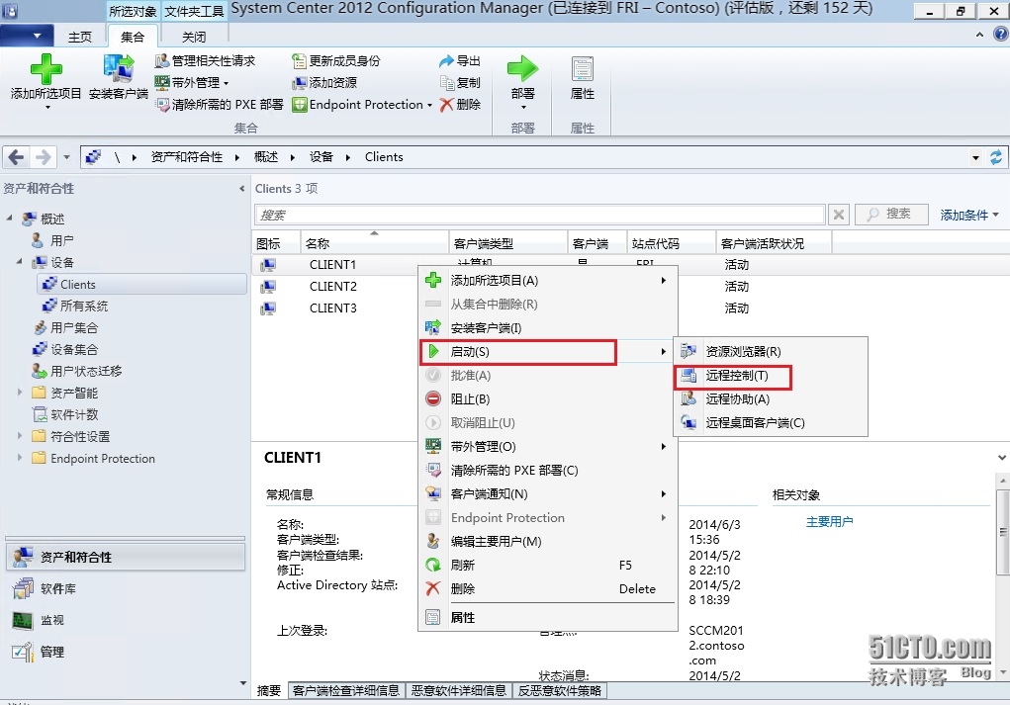Click 更新成员身份 in the ribbon
This screenshot has width=1010, height=705.
336,61
